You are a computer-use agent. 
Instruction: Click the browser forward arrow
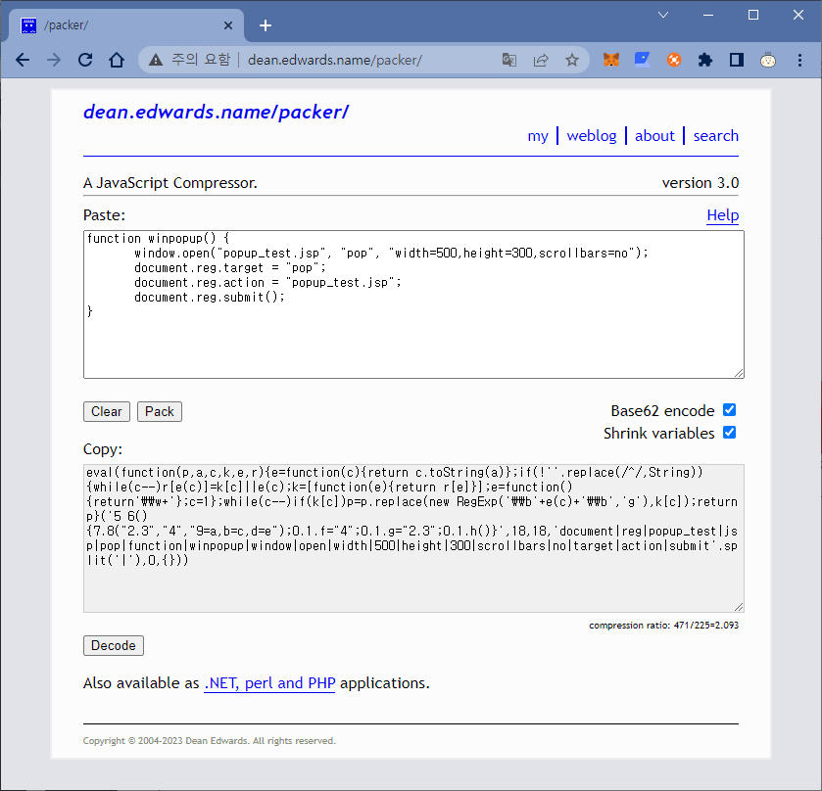[54, 61]
